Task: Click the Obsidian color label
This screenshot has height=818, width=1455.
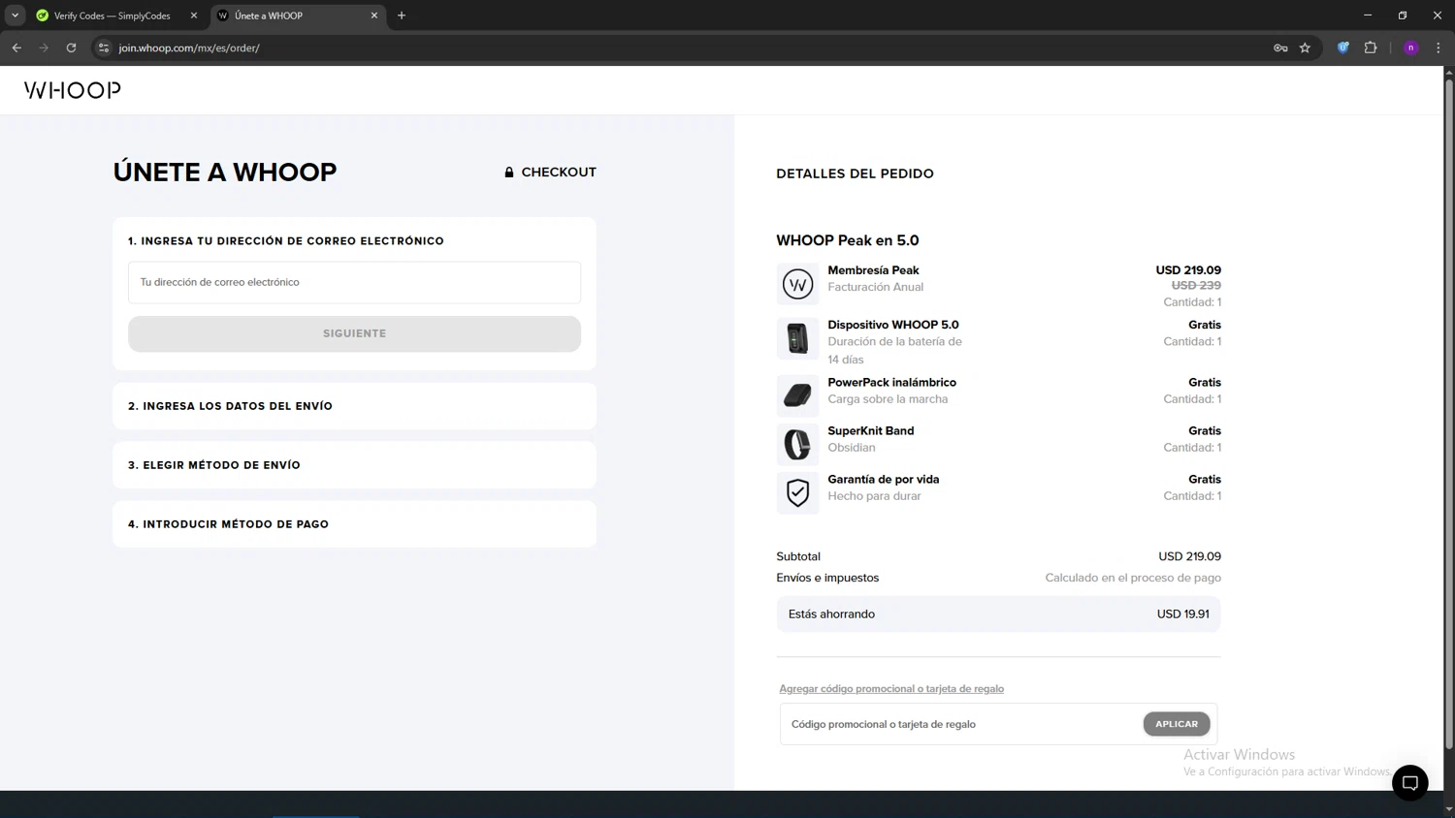Action: [852, 448]
